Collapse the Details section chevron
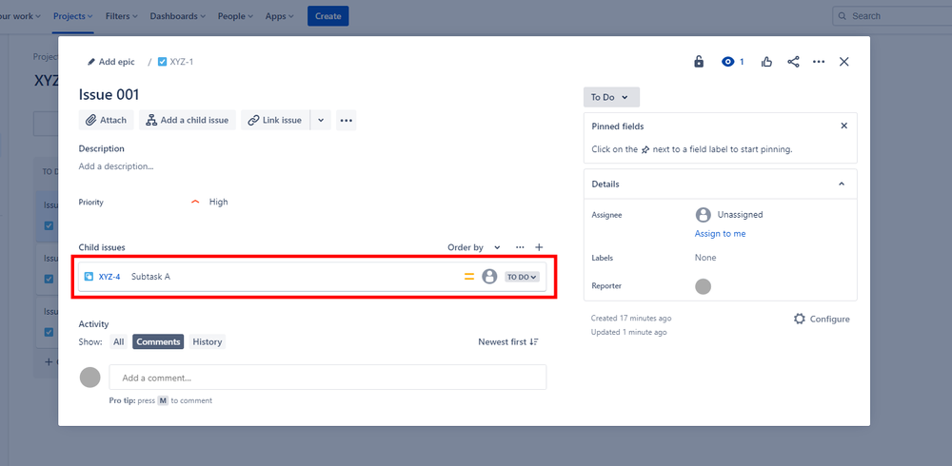The image size is (952, 466). 842,184
